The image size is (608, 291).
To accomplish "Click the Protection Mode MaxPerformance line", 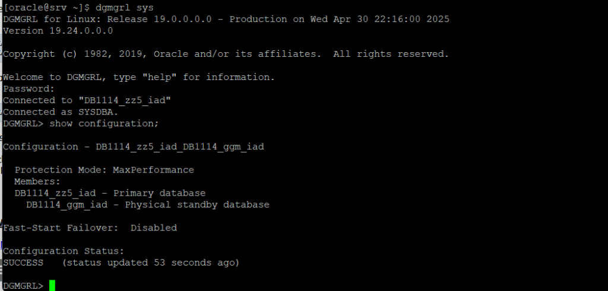I will [x=104, y=170].
